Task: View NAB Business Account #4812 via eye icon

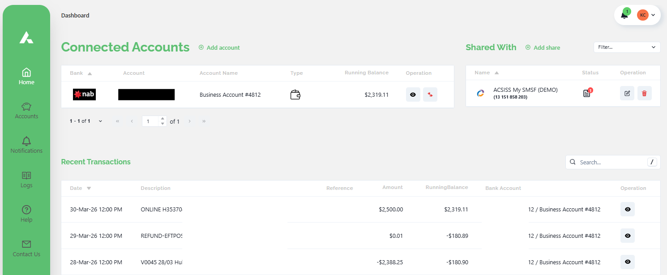Action: (x=413, y=95)
